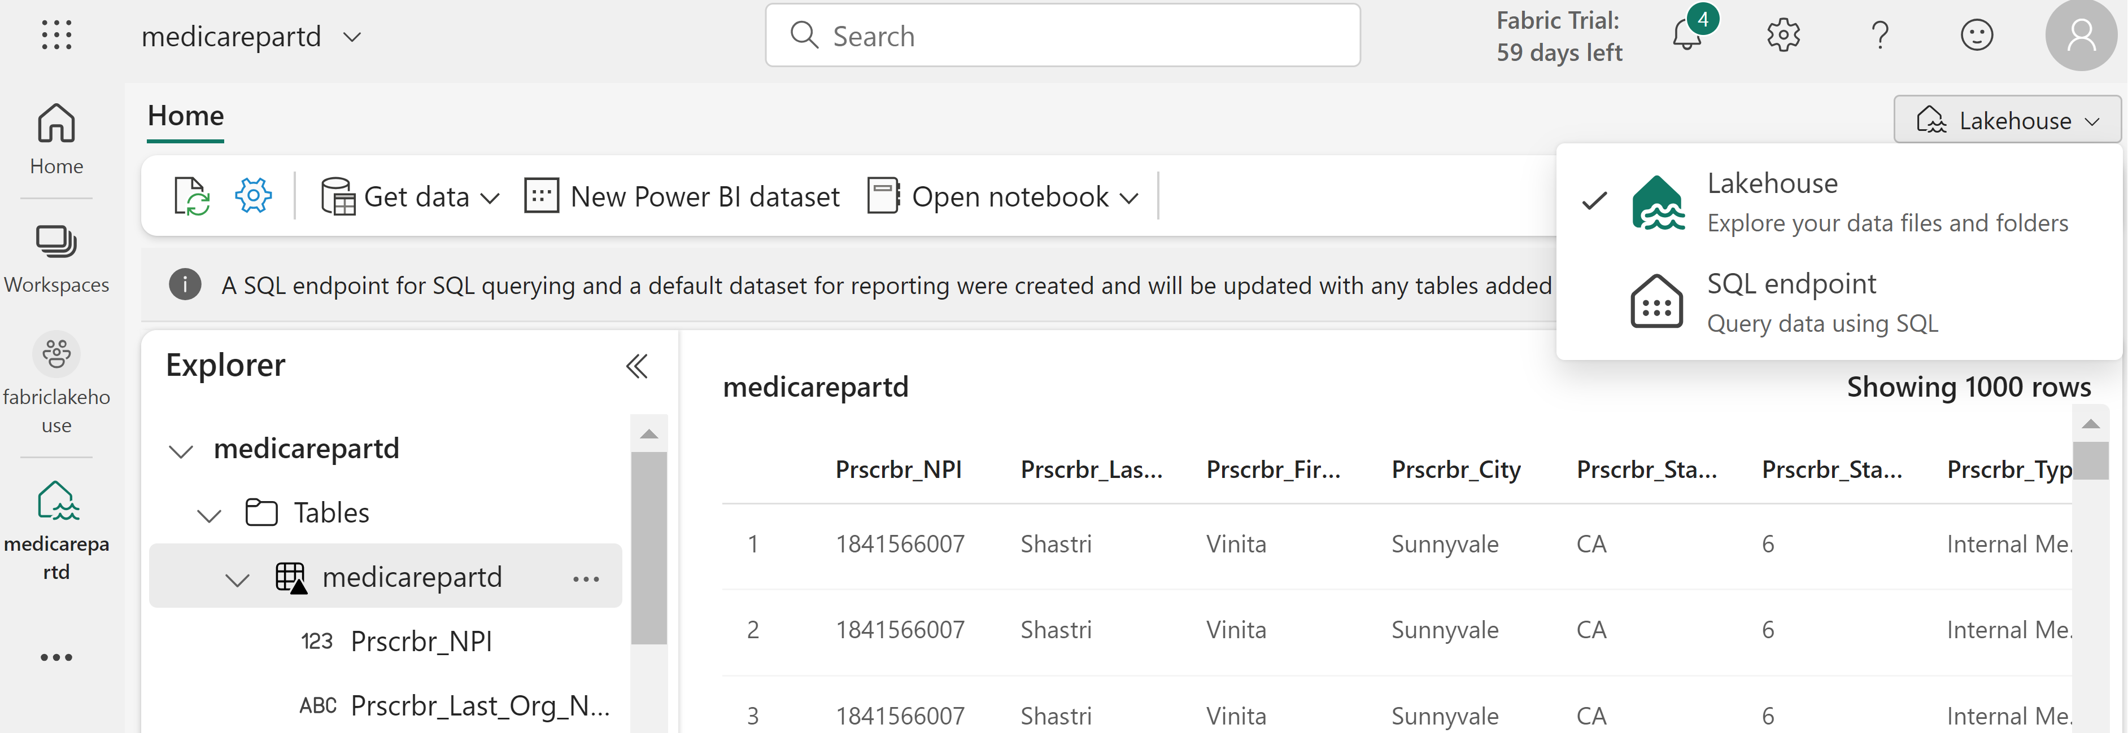Toggle the Lakehouse mode switcher dropdown

pyautogui.click(x=2007, y=120)
